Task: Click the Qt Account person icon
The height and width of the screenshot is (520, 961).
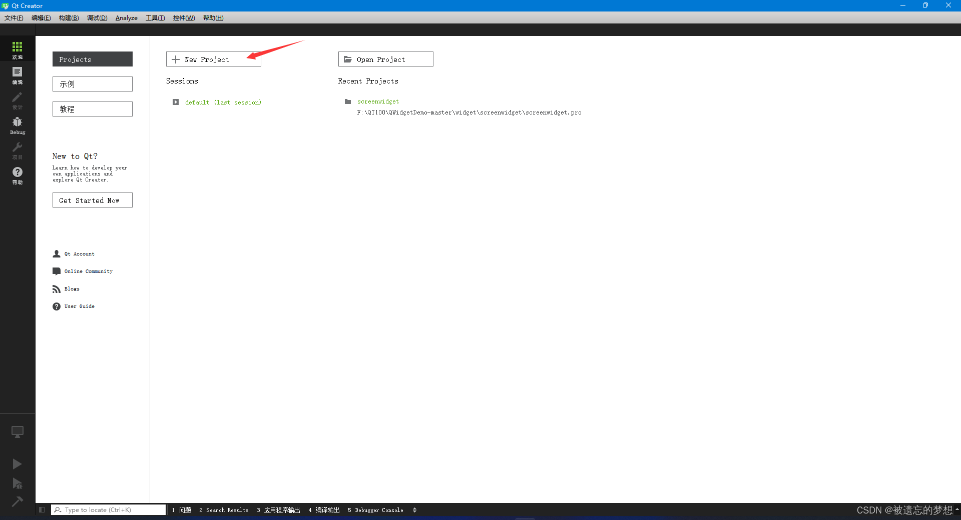Action: point(57,254)
